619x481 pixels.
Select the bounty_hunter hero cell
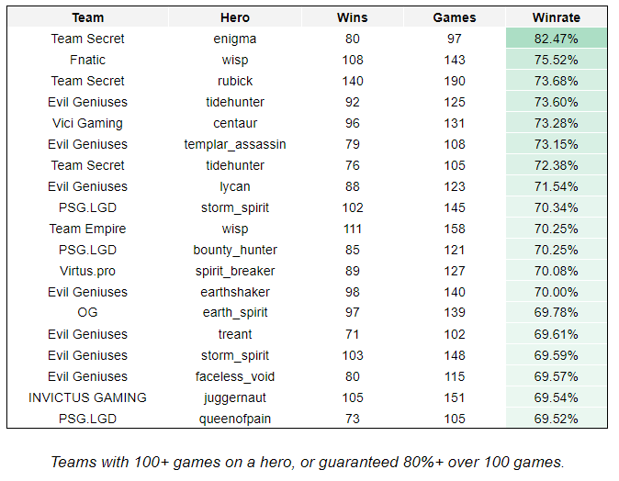point(235,250)
